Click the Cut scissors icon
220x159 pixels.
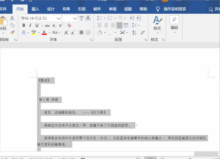pos(12,18)
